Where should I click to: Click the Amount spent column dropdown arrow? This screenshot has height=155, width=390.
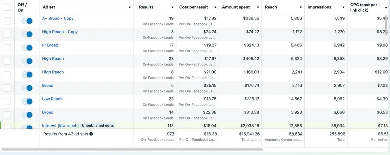pyautogui.click(x=258, y=7)
